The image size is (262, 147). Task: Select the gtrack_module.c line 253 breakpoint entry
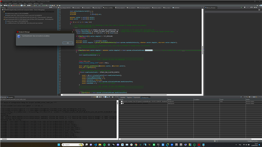click(x=145, y=102)
